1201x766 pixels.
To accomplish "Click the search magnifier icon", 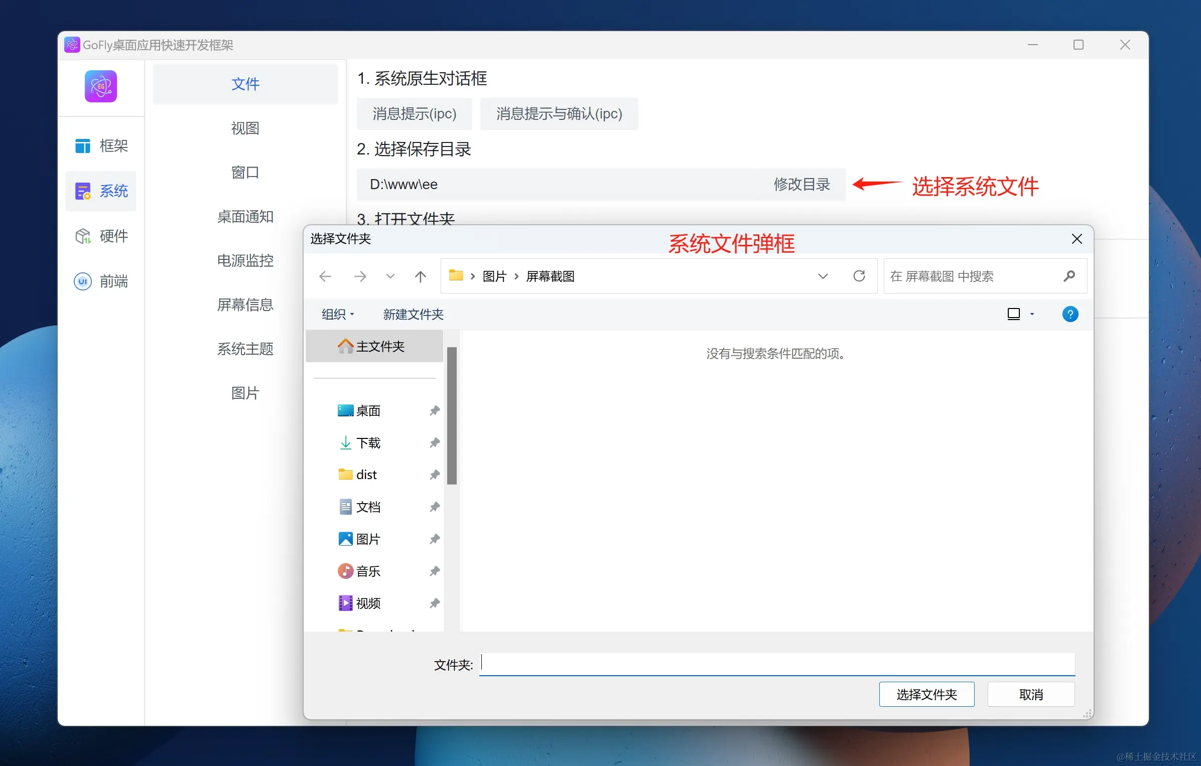I will (x=1069, y=276).
